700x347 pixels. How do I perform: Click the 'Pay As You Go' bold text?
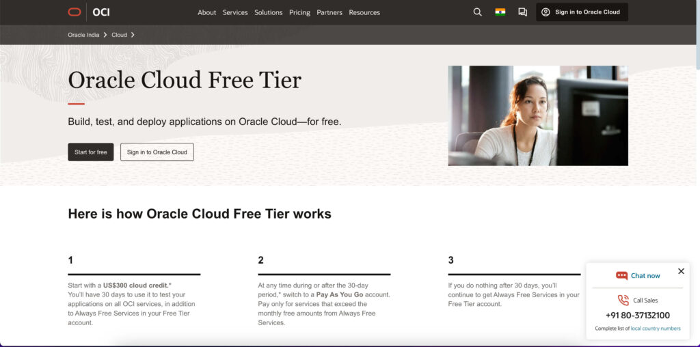point(340,295)
